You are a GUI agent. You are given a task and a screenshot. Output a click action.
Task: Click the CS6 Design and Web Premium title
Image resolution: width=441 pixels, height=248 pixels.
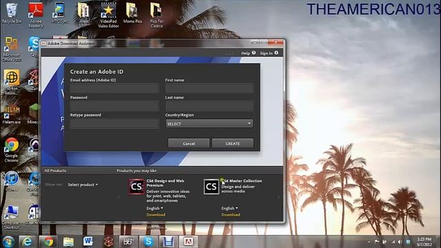pyautogui.click(x=165, y=183)
